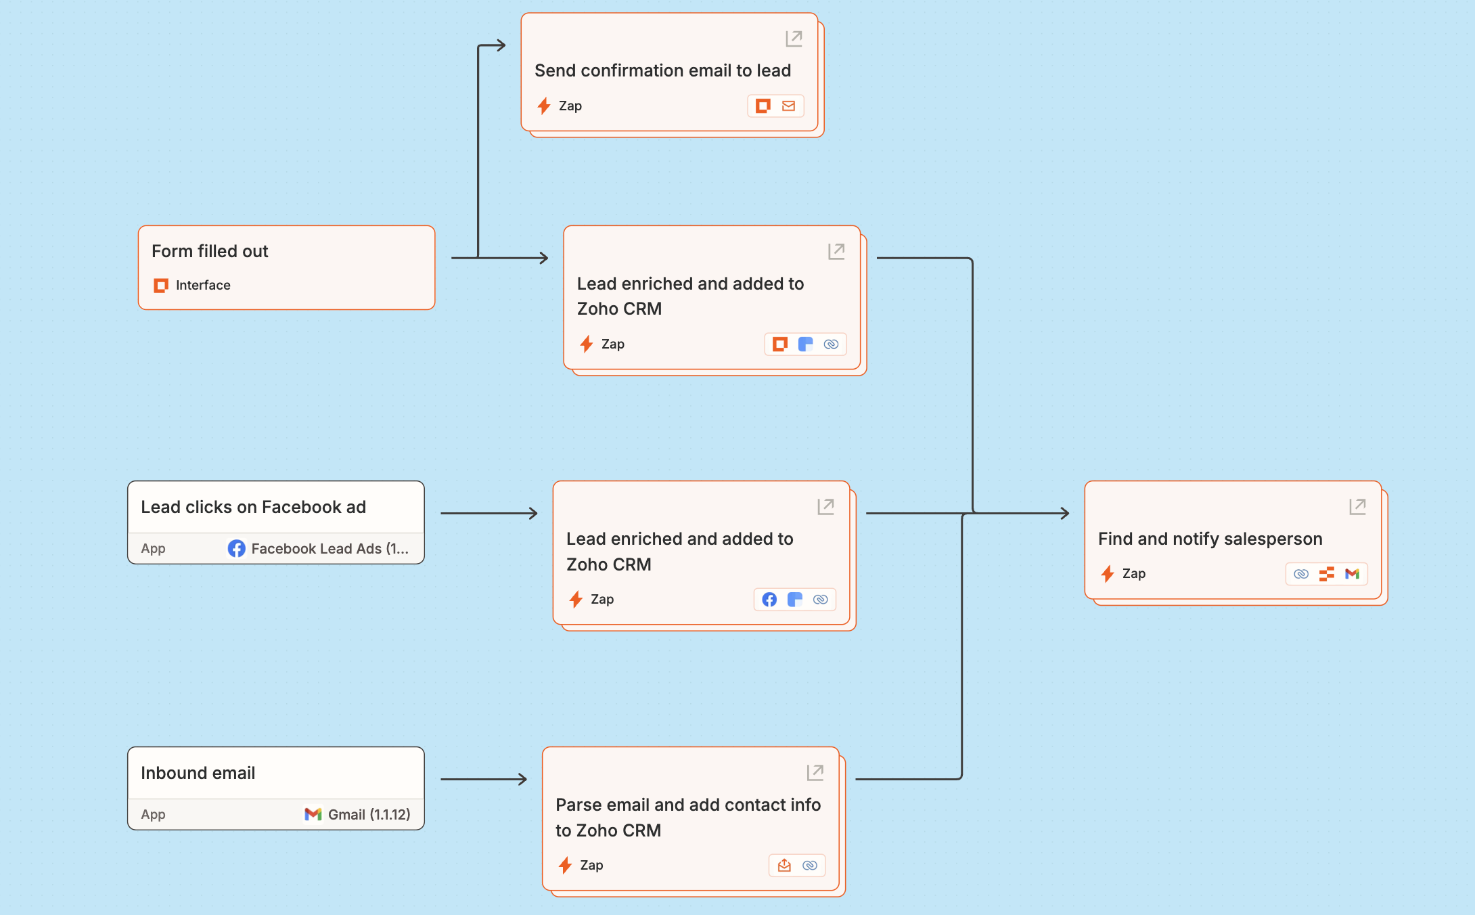Click open-in-new icon on "Find and notify salesperson"

1357,506
